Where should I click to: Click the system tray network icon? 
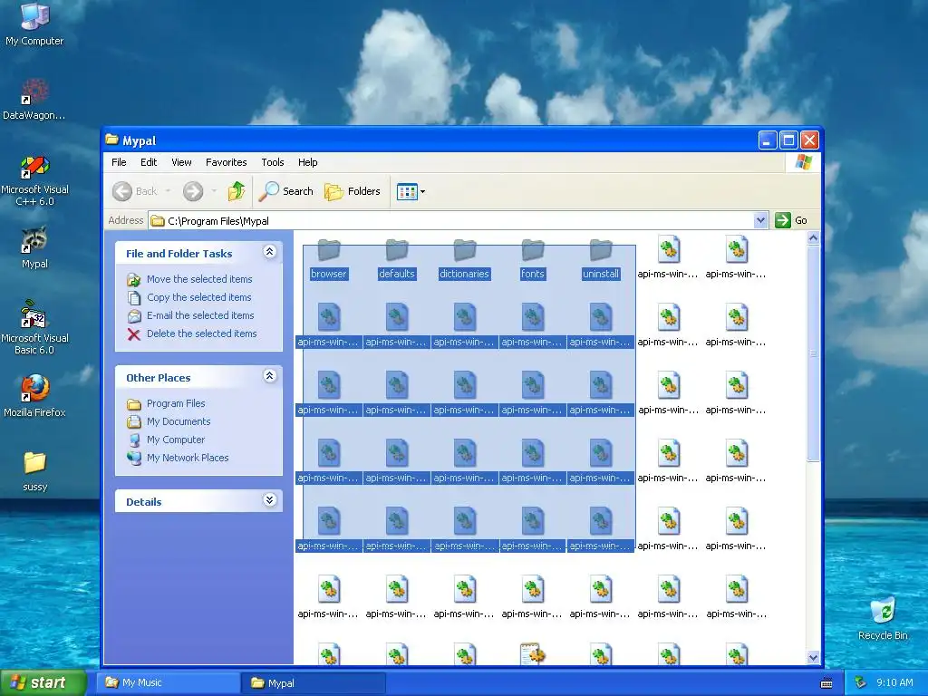[x=860, y=683]
